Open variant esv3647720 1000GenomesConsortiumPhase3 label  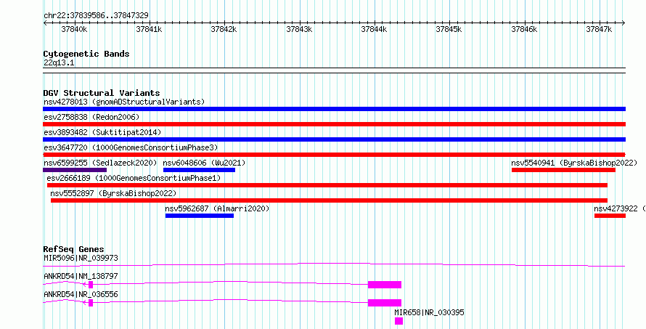point(131,147)
